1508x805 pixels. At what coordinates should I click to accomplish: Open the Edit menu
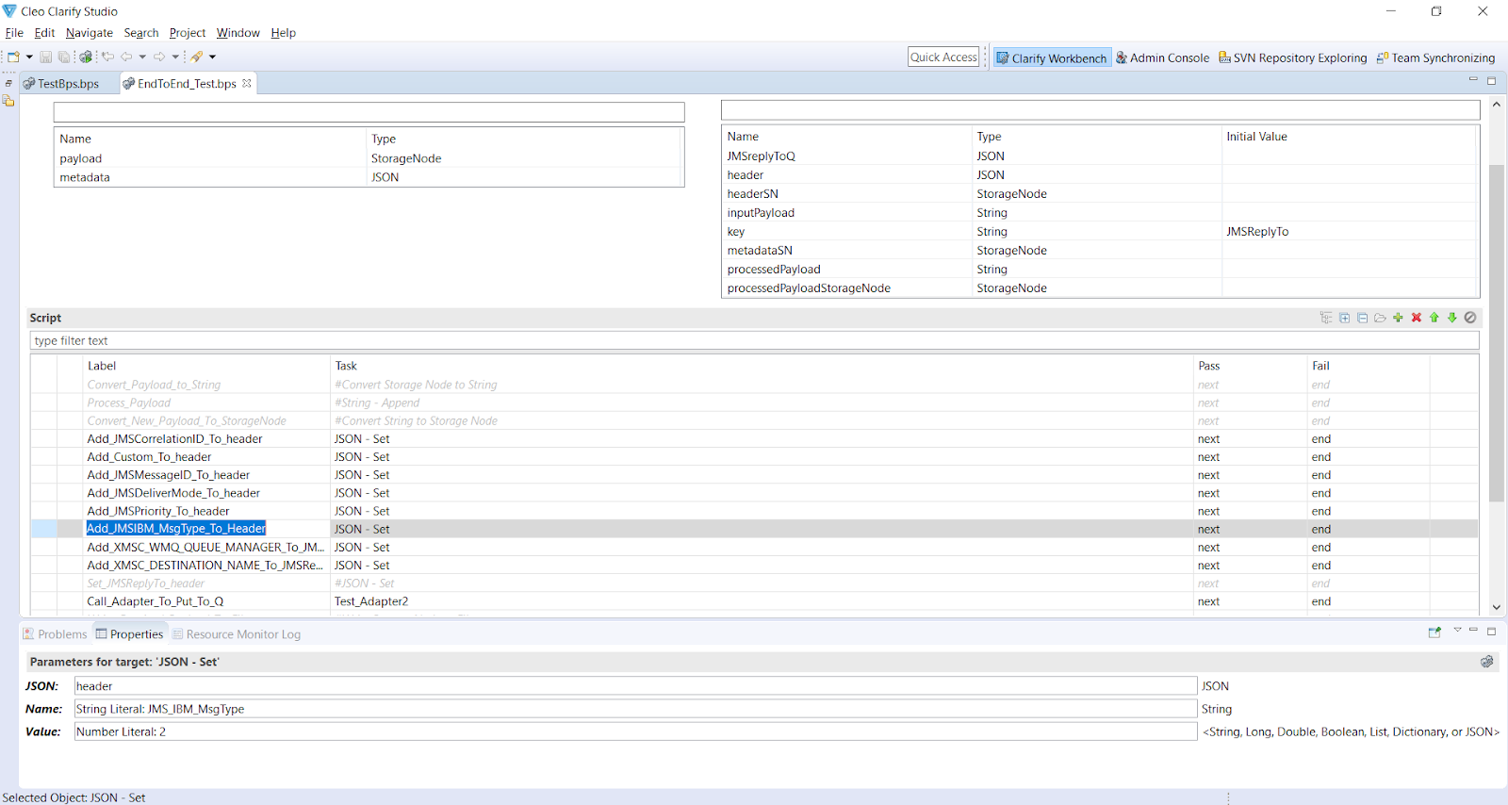[44, 32]
